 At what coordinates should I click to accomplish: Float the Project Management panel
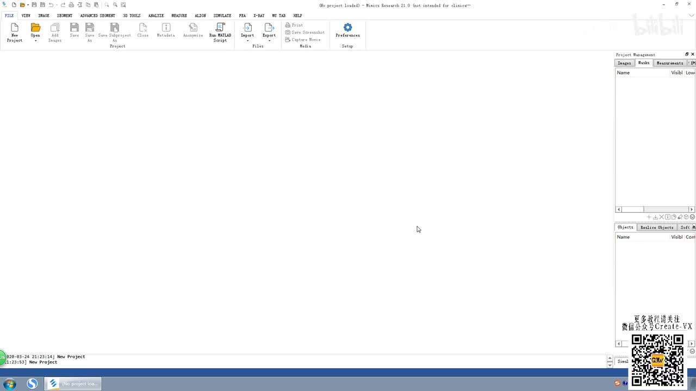pos(687,54)
